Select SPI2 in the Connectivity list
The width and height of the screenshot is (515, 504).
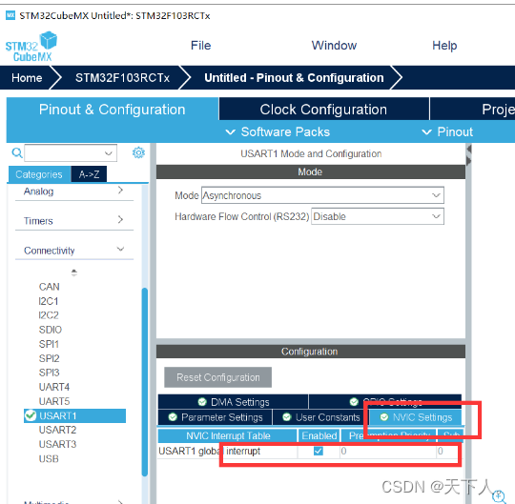point(49,358)
